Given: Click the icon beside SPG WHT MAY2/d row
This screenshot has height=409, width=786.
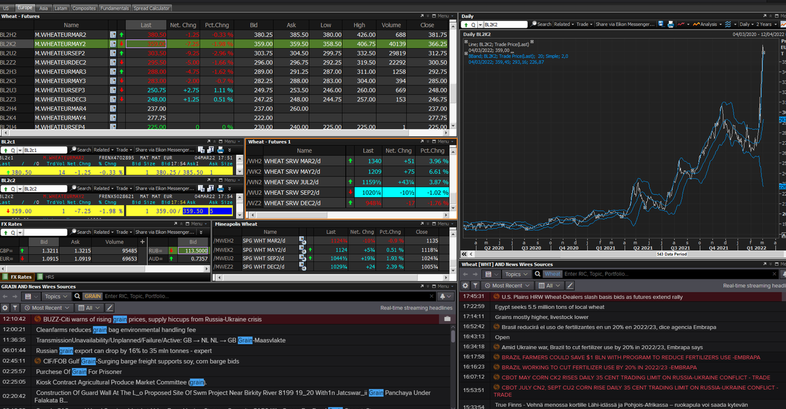Looking at the screenshot, I should pos(302,250).
